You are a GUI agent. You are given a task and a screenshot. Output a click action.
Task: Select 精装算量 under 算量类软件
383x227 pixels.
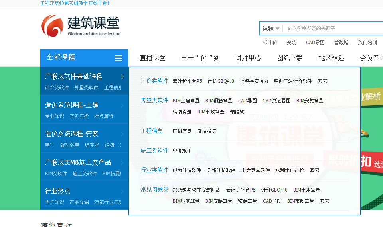[x=182, y=112]
